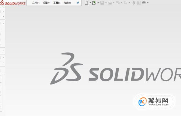Expand the dropdown arrow beside the Print icon
The width and height of the screenshot is (181, 116).
click(x=114, y=3)
